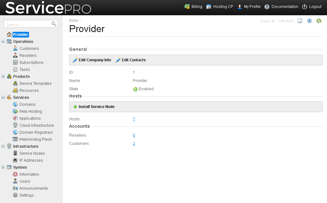Collapse the Operations tree section
327x203 pixels.
3,42
